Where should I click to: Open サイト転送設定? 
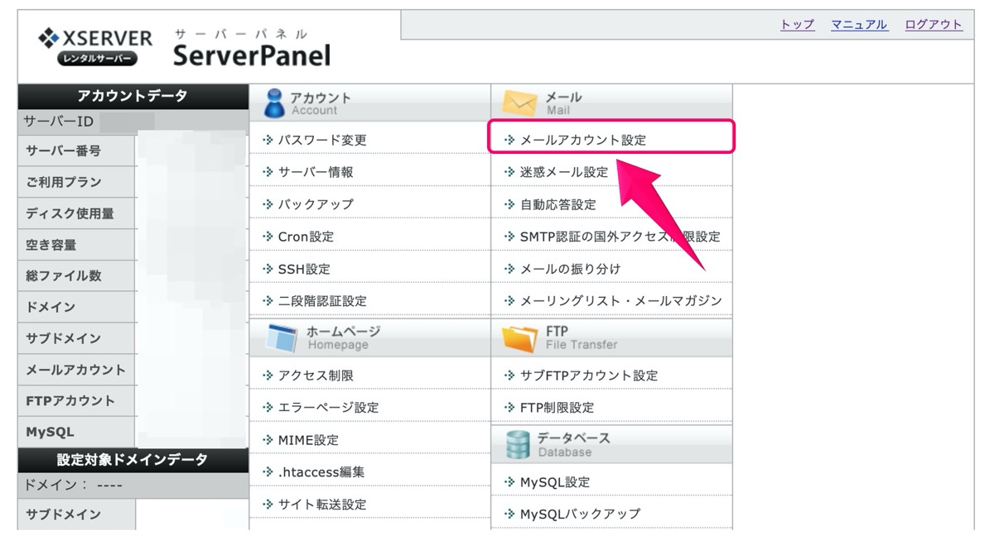pos(322,504)
